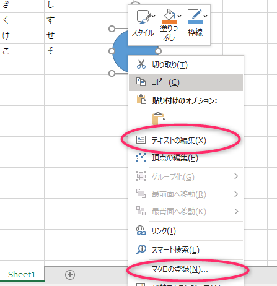Expand the グループ化 submenu arrow
This screenshot has height=286, width=277.
tap(236, 176)
